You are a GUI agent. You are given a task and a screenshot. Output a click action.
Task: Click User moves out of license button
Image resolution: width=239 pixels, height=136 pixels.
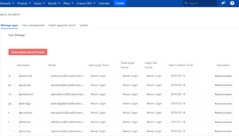click(28, 52)
